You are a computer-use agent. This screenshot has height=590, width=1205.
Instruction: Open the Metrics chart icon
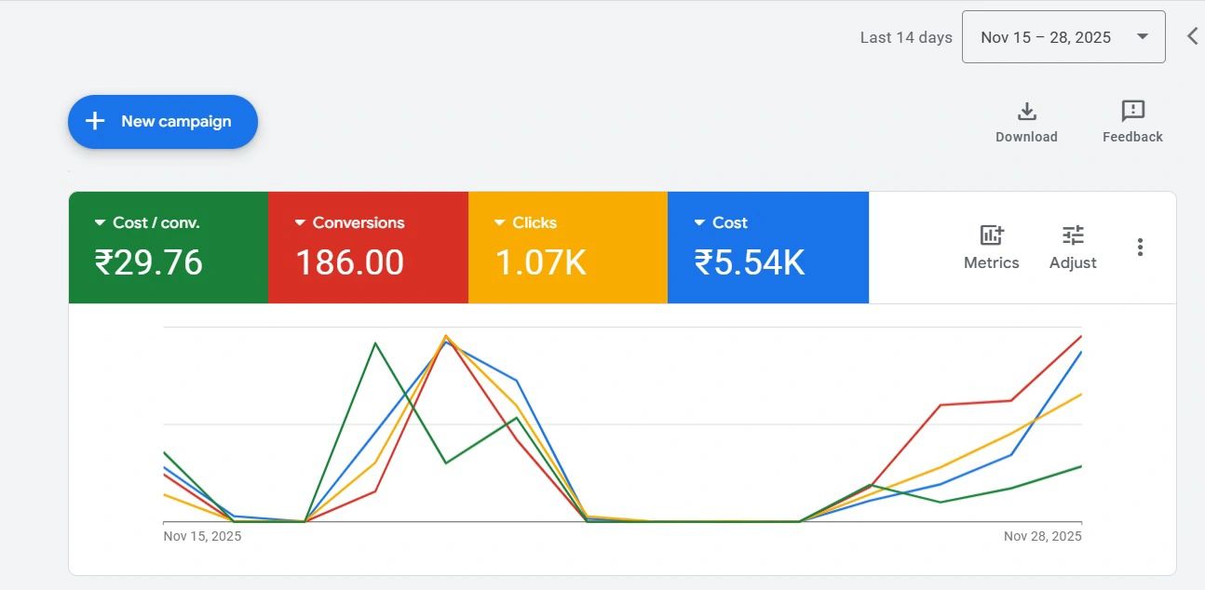click(991, 235)
